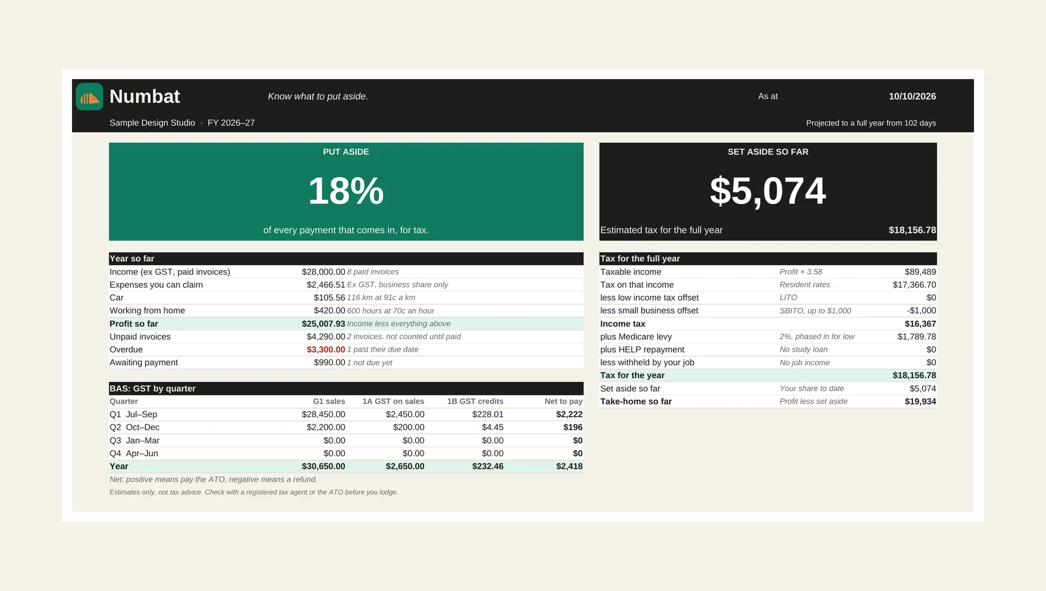Select Q1 Jul–Sep G1 sales $28,450.00
Viewport: 1046px width, 591px height.
point(323,414)
